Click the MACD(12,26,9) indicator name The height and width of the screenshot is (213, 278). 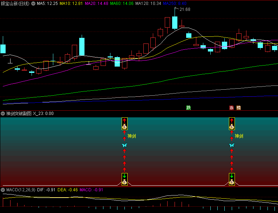coord(21,190)
